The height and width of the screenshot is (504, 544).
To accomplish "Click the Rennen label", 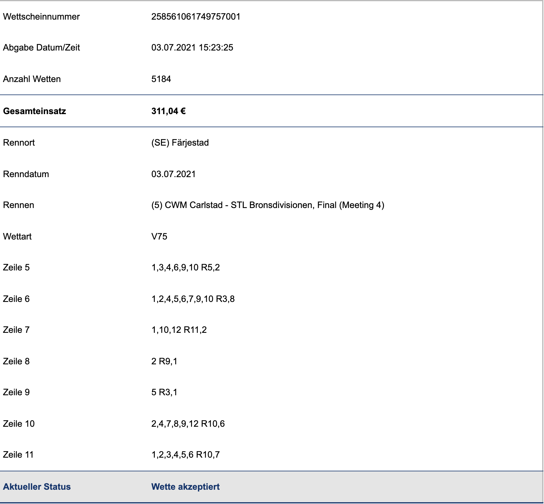I will (18, 205).
